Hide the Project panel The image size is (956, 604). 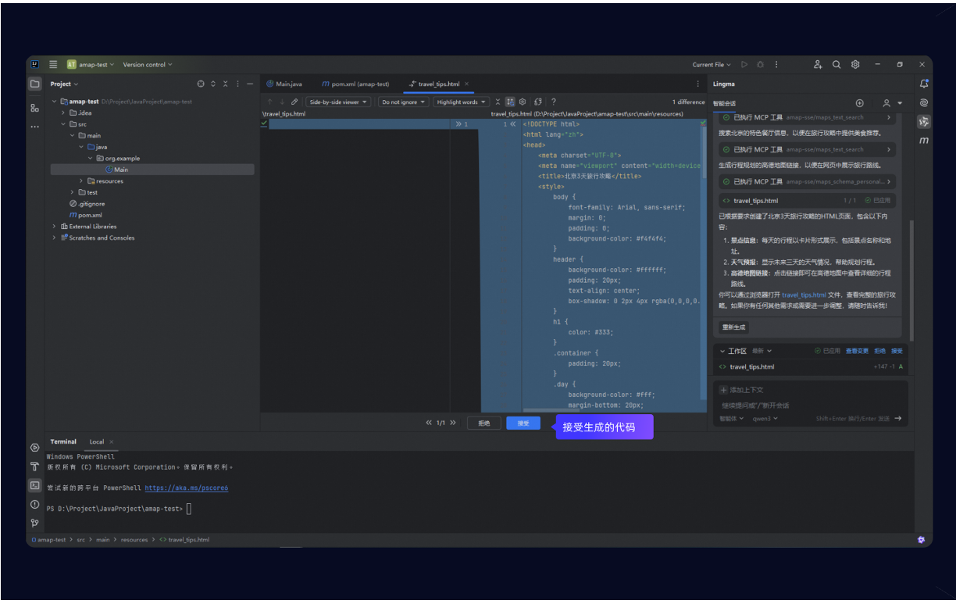coord(250,84)
